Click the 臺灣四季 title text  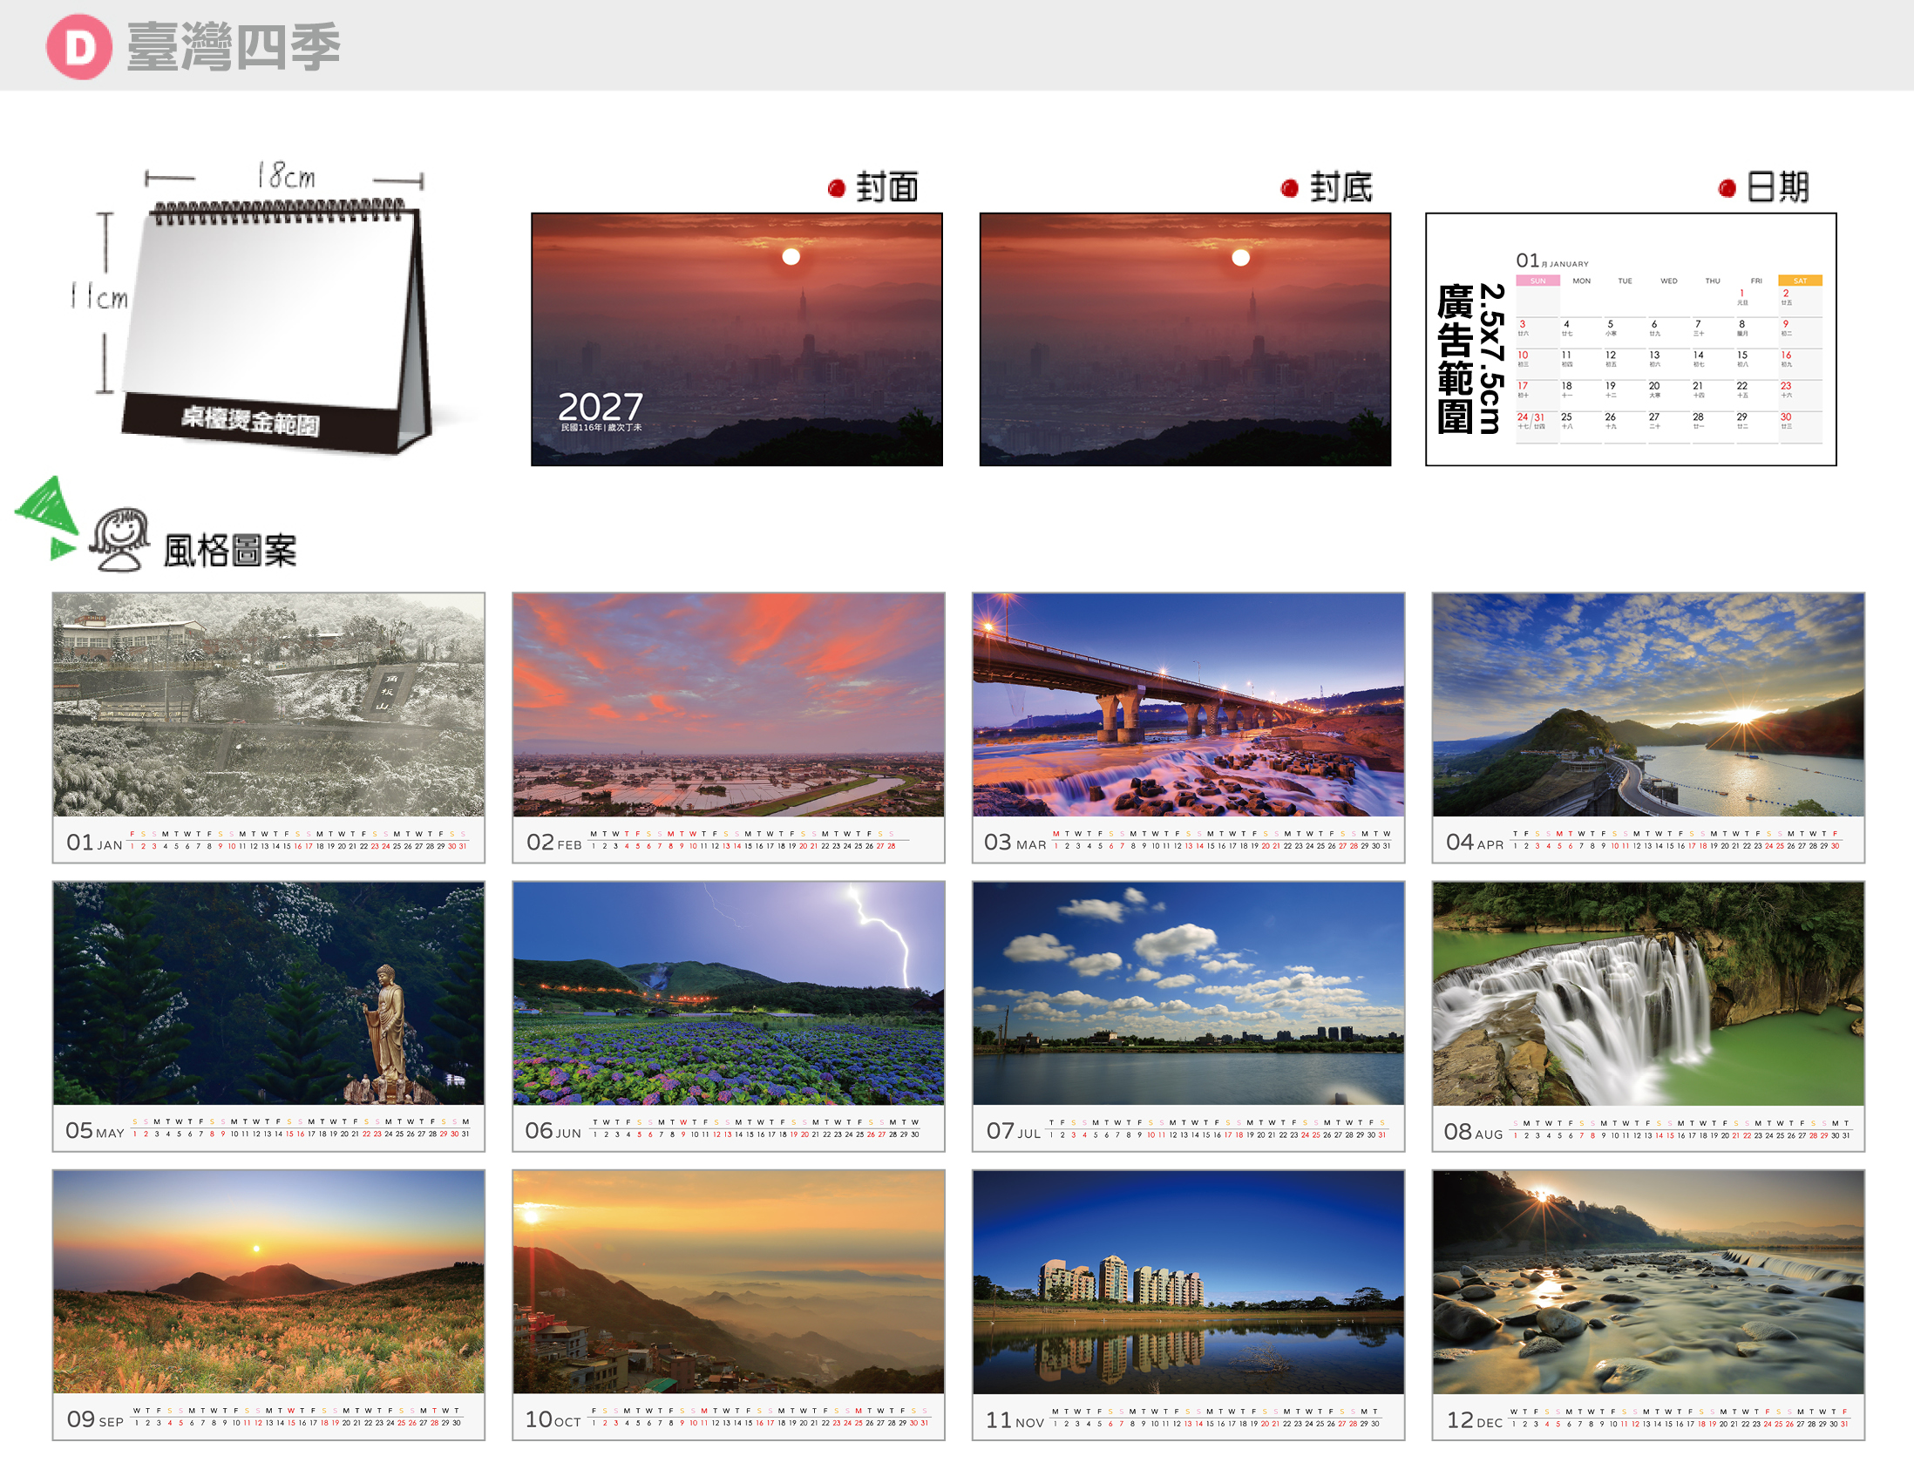pyautogui.click(x=233, y=46)
